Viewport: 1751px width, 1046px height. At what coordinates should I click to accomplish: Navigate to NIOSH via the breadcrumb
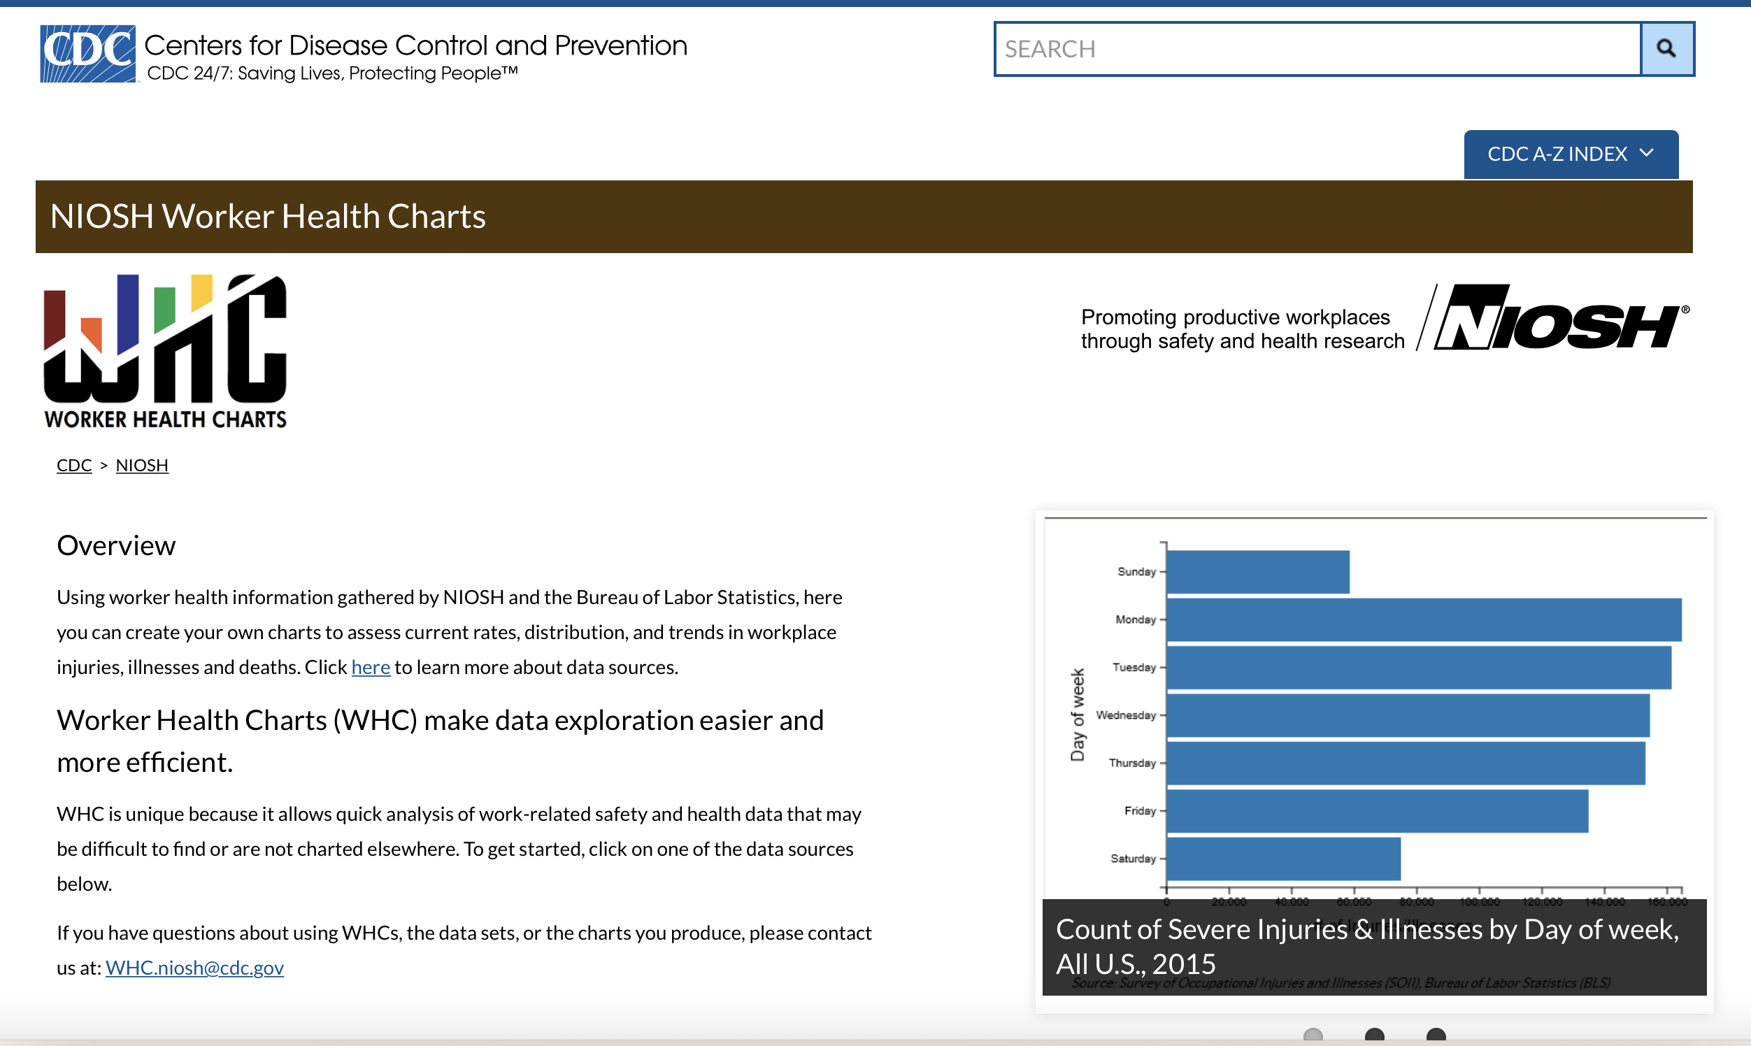coord(141,465)
